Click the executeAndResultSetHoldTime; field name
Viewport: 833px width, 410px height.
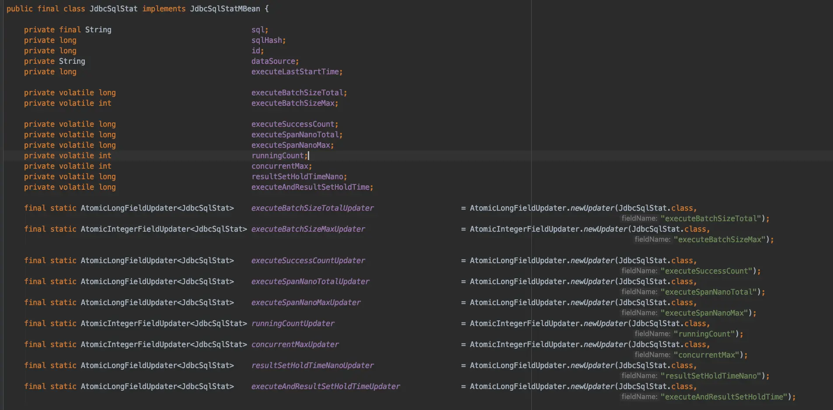(x=312, y=187)
